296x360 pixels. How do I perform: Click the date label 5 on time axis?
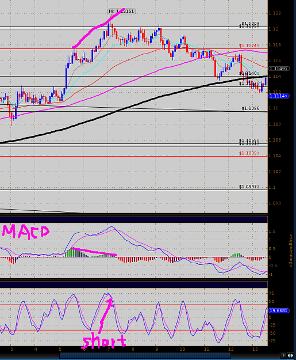click(60, 349)
